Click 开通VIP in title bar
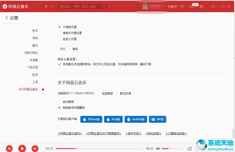Viewport: 235px width, 152px height. [x=172, y=6]
